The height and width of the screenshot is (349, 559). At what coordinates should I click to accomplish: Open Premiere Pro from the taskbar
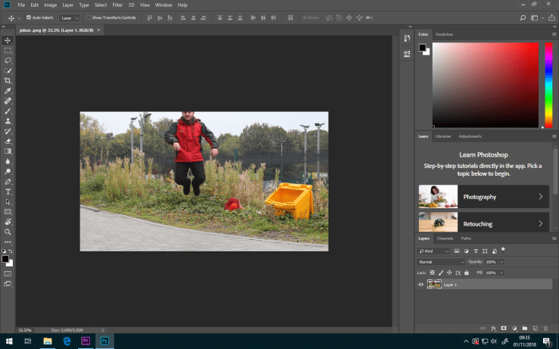click(86, 341)
